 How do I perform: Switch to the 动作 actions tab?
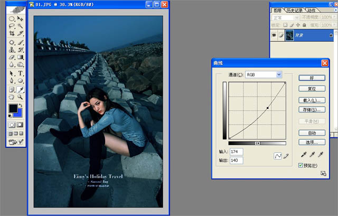(312, 10)
